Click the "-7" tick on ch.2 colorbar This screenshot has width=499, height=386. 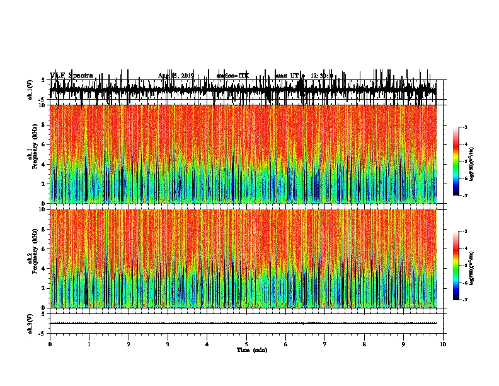pos(465,300)
